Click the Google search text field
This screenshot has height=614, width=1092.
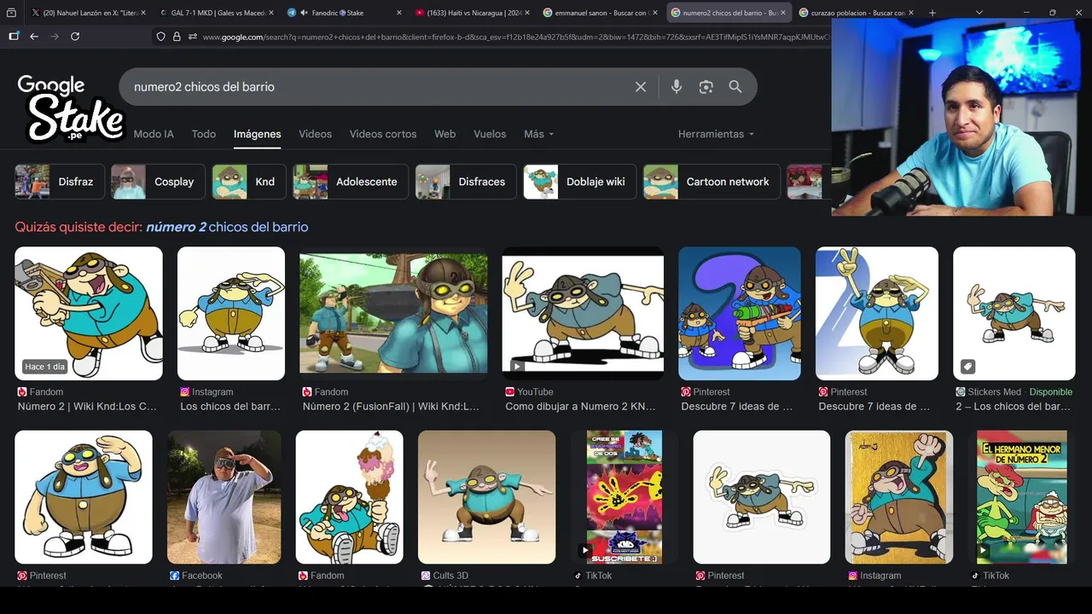[375, 87]
